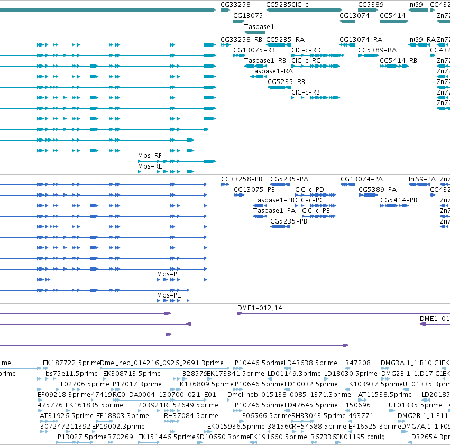The height and width of the screenshot is (445, 450).
Task: Select the IP17017.3prime EST label
Action: [136, 384]
